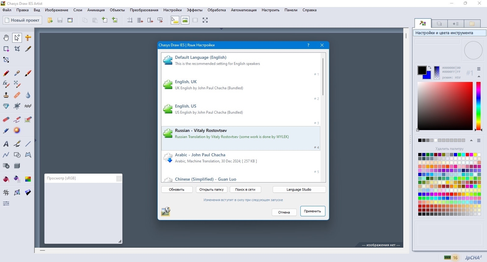This screenshot has width=487, height=262.
Task: Select the Text tool
Action: (6, 144)
